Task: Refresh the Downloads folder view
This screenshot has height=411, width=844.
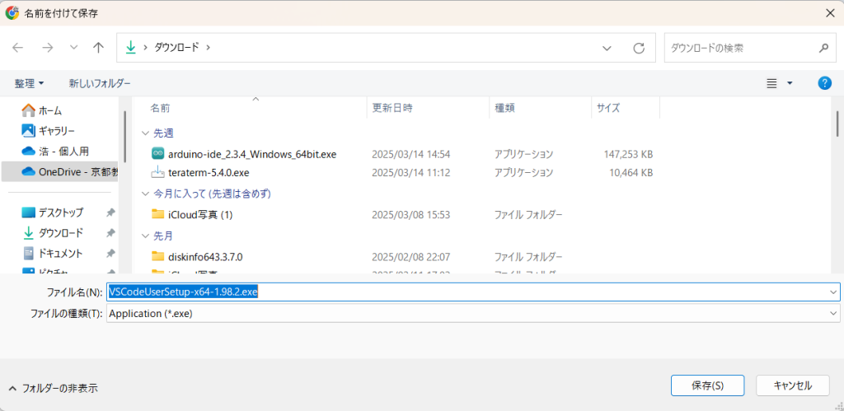Action: coord(638,48)
